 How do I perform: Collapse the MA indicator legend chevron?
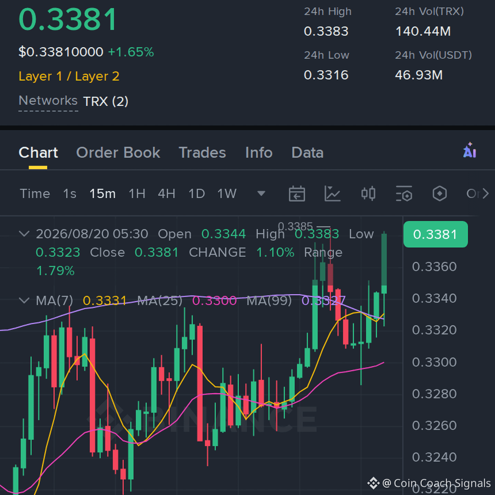pos(24,300)
